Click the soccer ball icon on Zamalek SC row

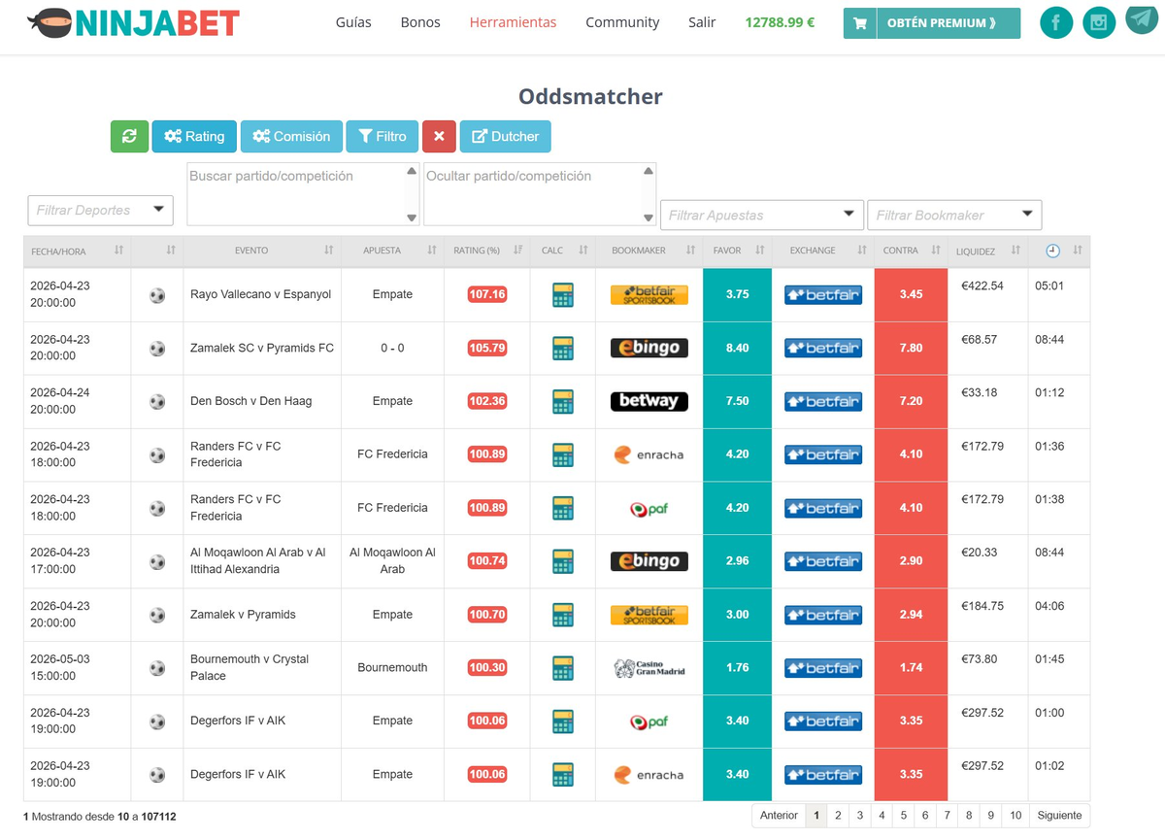156,347
